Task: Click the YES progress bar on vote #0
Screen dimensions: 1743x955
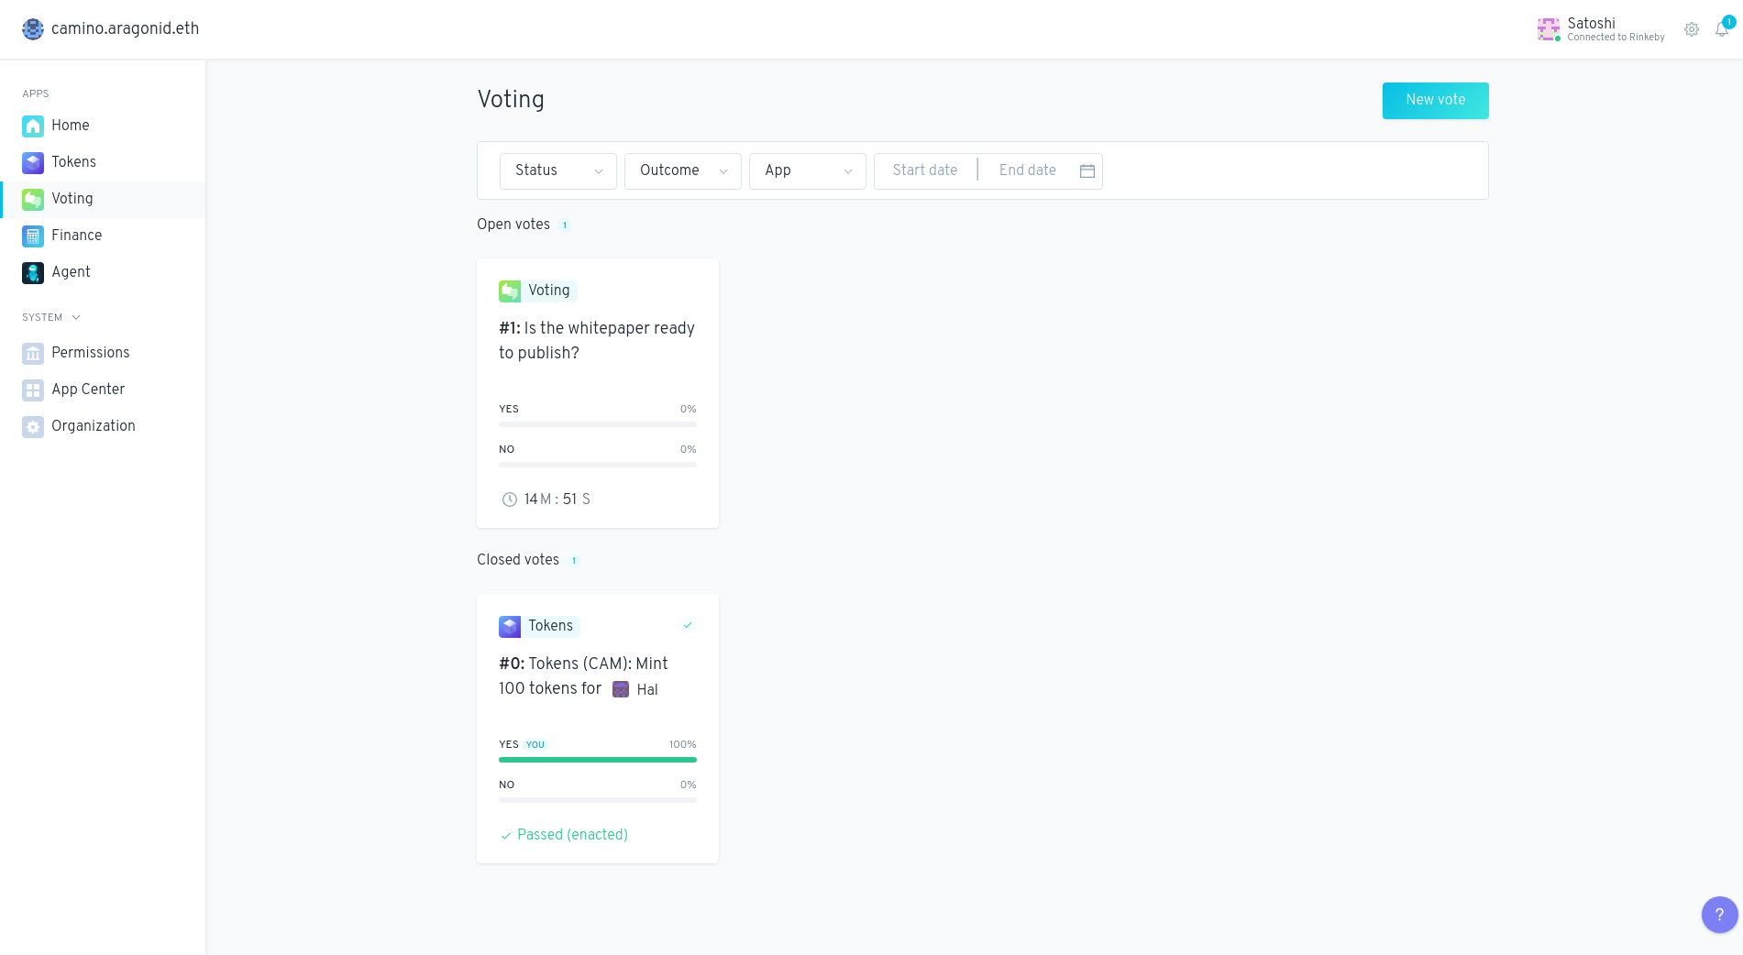Action: click(597, 759)
